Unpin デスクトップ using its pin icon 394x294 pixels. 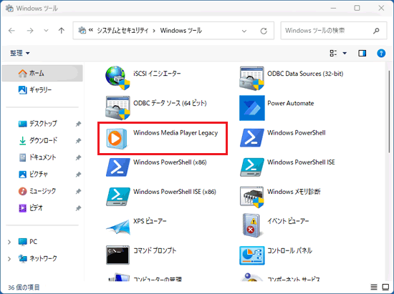tap(78, 124)
